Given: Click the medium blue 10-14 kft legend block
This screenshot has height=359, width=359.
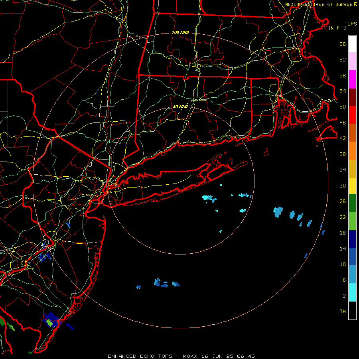Looking at the screenshot, I should click(352, 256).
